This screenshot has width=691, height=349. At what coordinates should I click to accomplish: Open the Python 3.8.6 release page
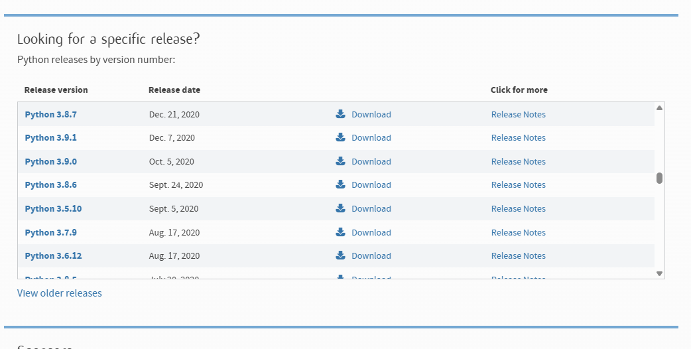click(50, 185)
